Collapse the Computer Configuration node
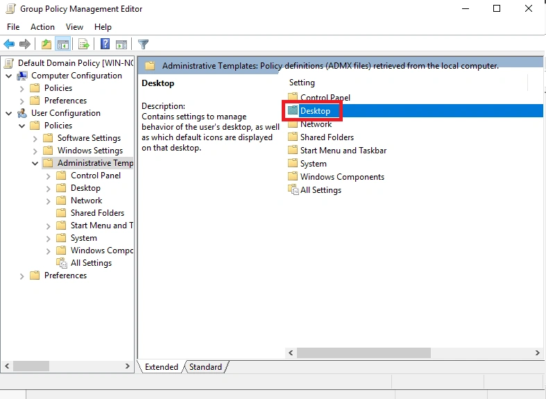 pos(9,76)
